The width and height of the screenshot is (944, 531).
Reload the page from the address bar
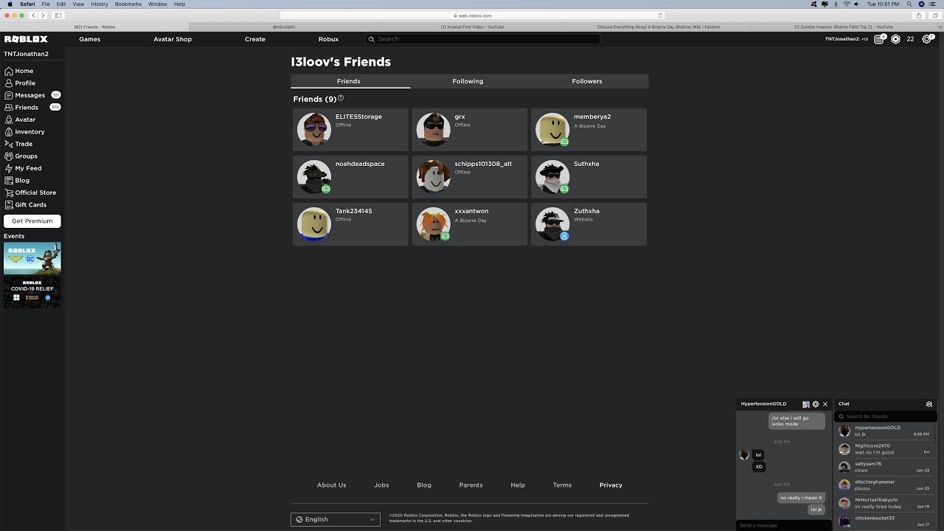[660, 15]
